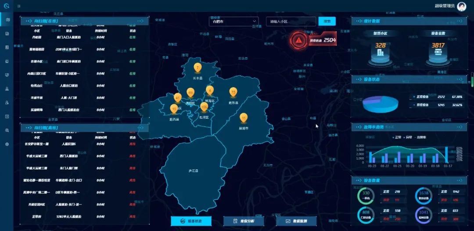Viewport: 474px width, 231px height.
Task: Click the 人脸识别6 device cell
Action: 69,144
